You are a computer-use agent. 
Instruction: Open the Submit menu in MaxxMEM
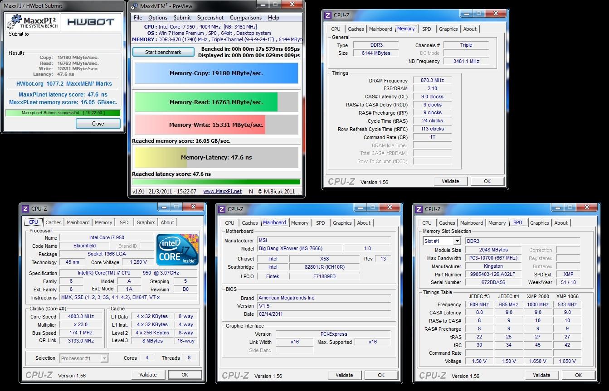pyautogui.click(x=182, y=18)
